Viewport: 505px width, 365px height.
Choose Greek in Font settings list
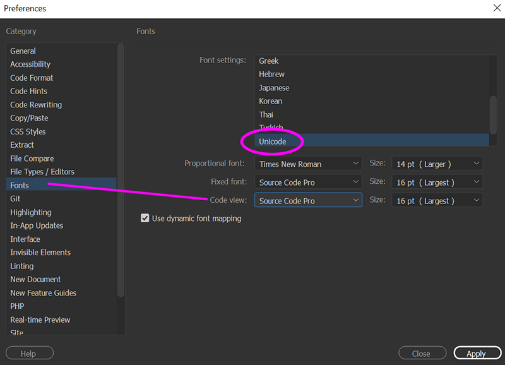pos(372,61)
